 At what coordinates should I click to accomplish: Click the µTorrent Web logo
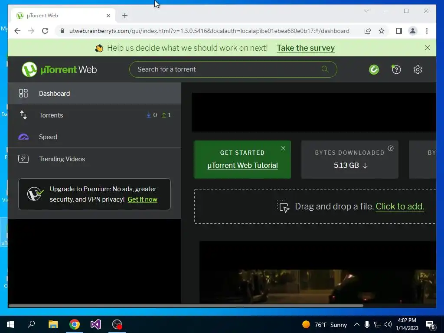pos(59,69)
